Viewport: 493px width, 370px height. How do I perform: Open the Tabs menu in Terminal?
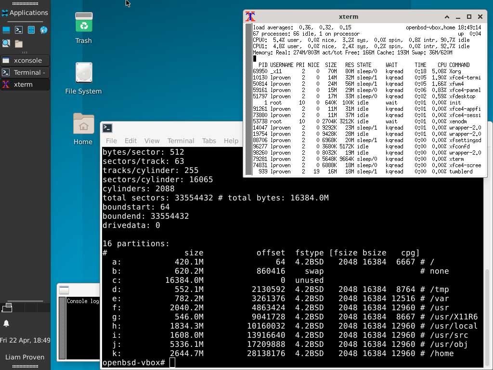[x=208, y=141]
